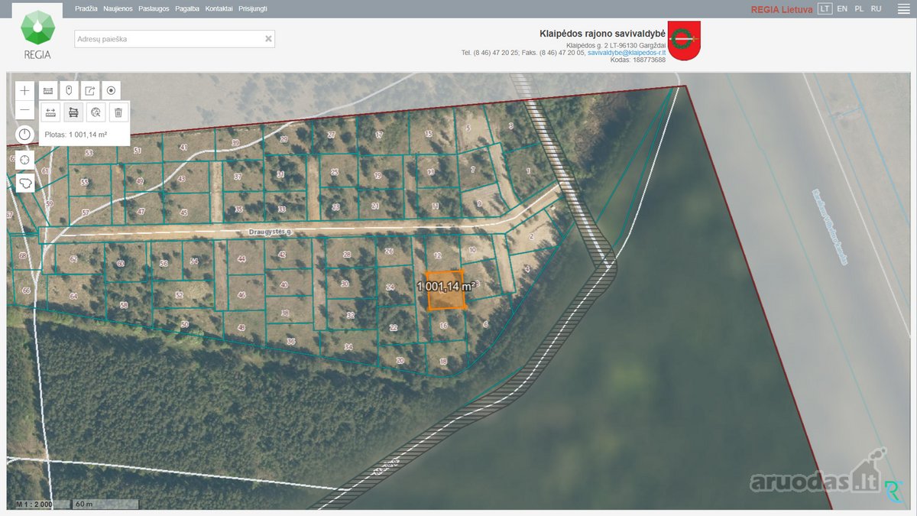This screenshot has width=917, height=516.
Task: Select the map marker pin tool
Action: [70, 90]
